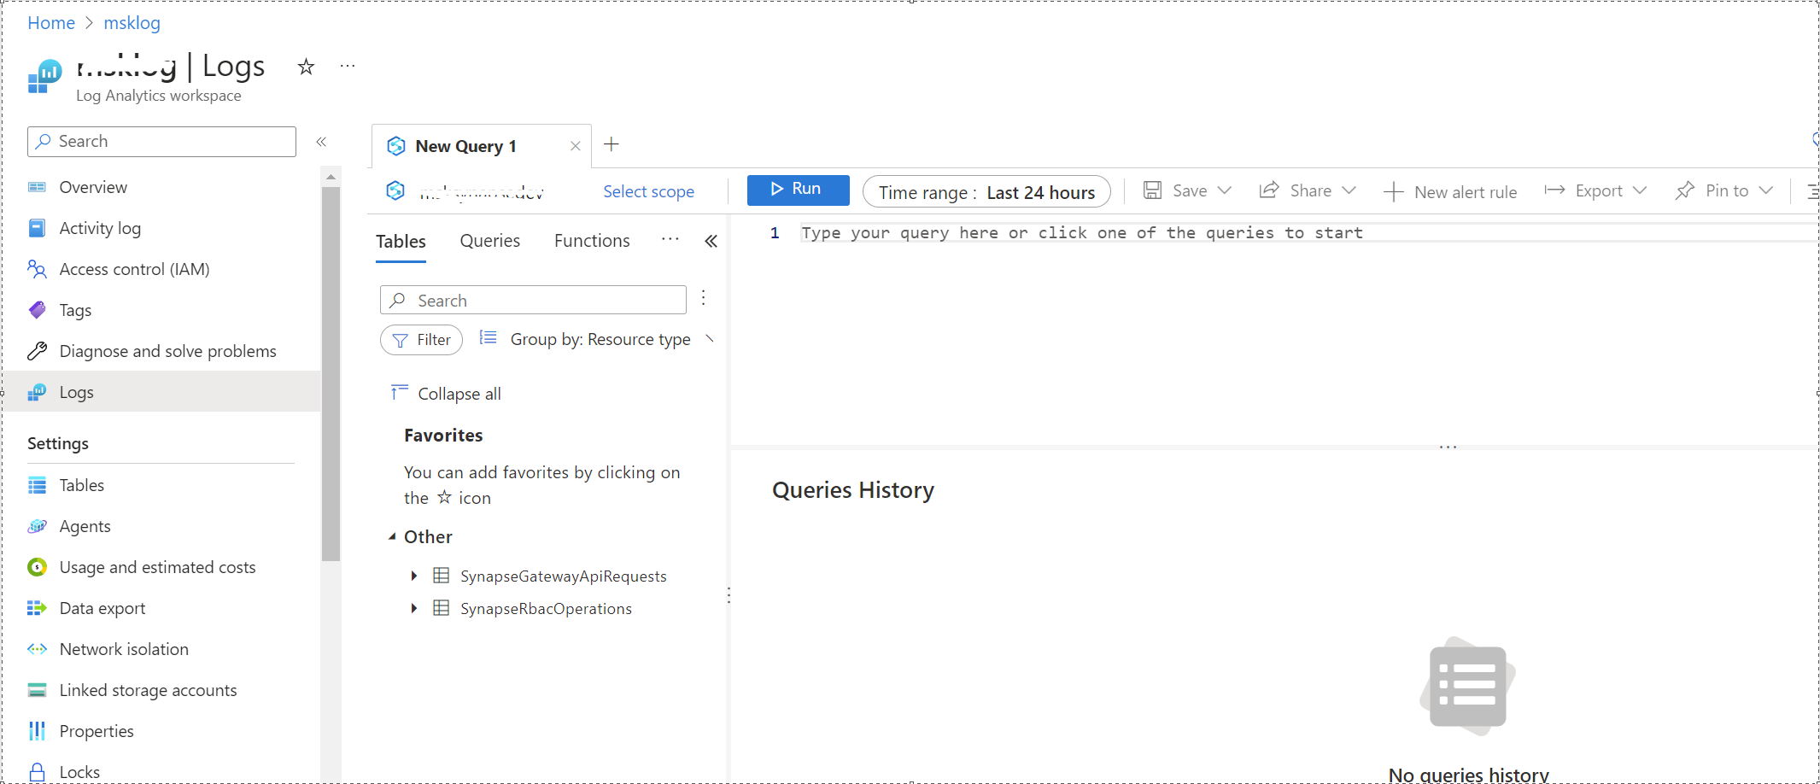Expand the SynapseRbacOperations table
1820x784 pixels.
[414, 608]
